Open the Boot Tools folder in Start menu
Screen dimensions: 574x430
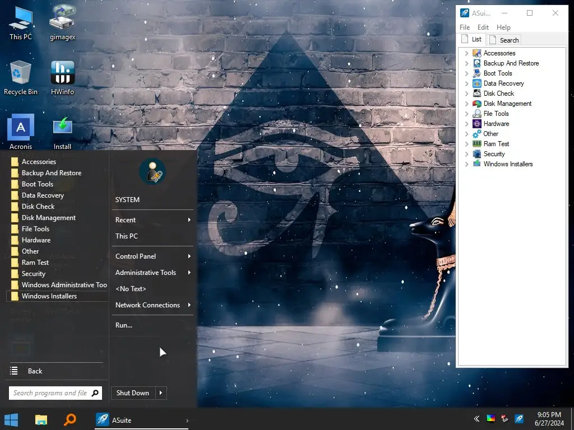coord(38,184)
